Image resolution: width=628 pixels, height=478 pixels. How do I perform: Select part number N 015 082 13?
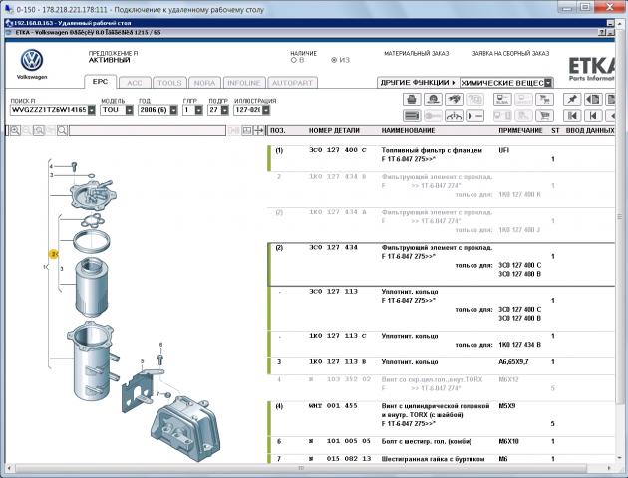tap(340, 459)
